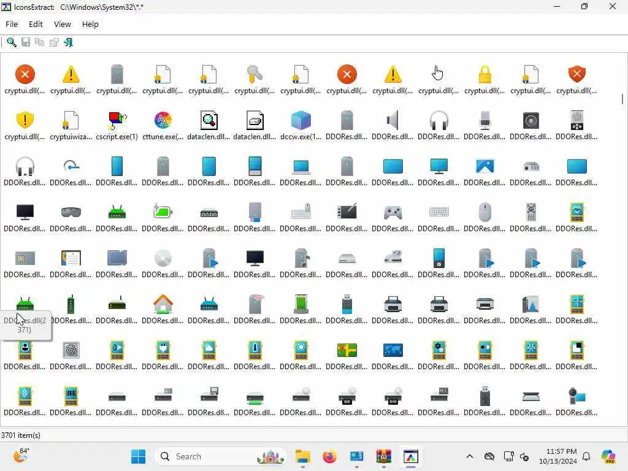Select the cryptui.dll hand pointer icon
The image size is (628, 471).
438,74
